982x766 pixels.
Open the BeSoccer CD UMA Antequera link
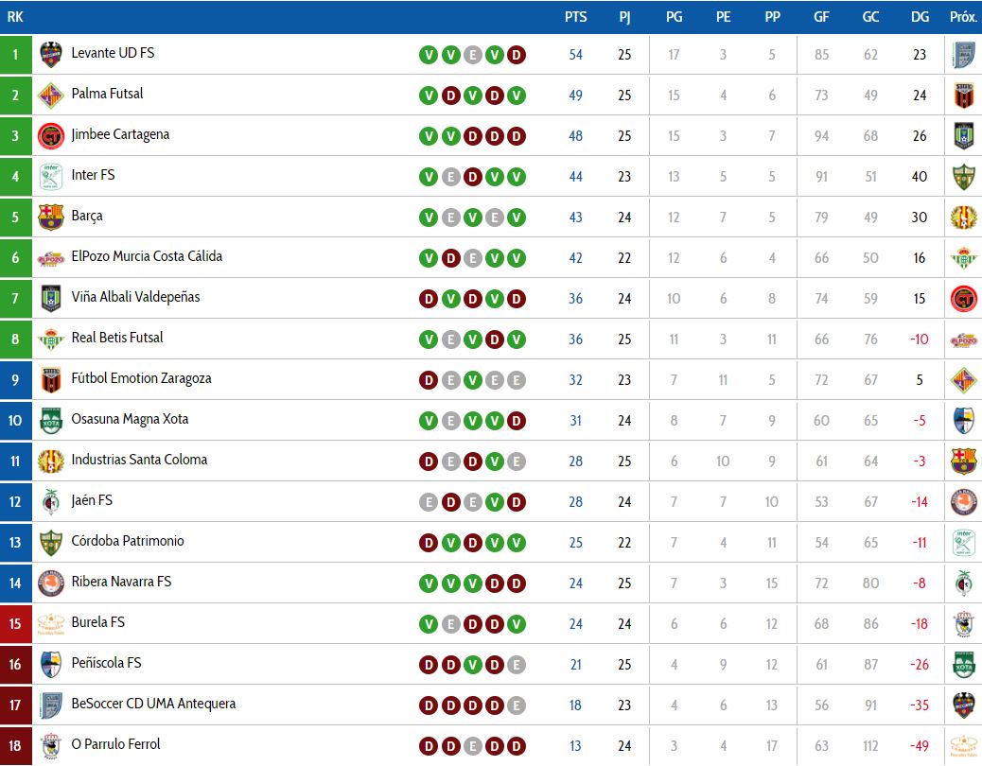tap(153, 704)
